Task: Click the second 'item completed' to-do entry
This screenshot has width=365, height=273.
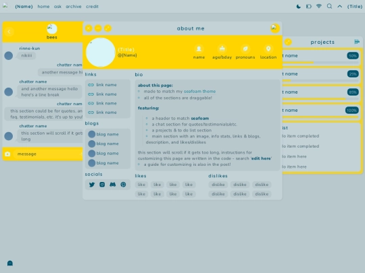Action: 300,146
